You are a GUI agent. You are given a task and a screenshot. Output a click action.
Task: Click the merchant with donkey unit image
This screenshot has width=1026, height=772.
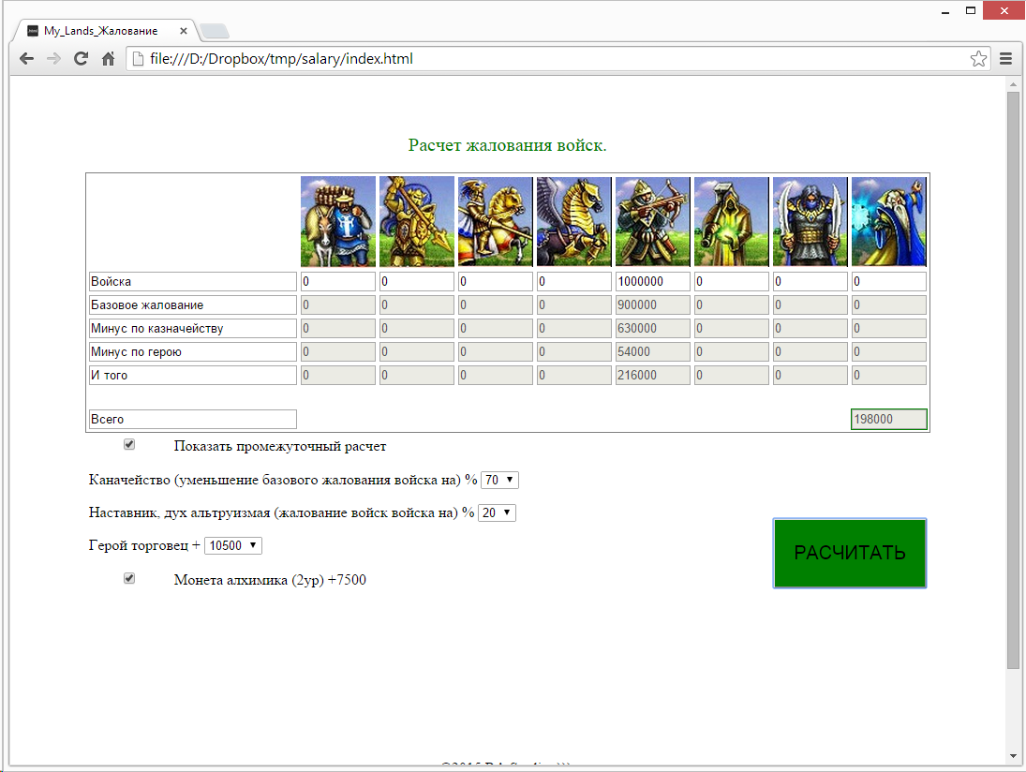[x=338, y=222]
